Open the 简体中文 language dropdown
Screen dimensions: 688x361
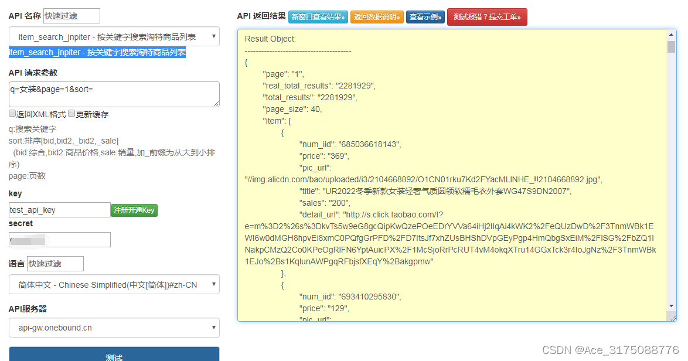click(x=114, y=285)
